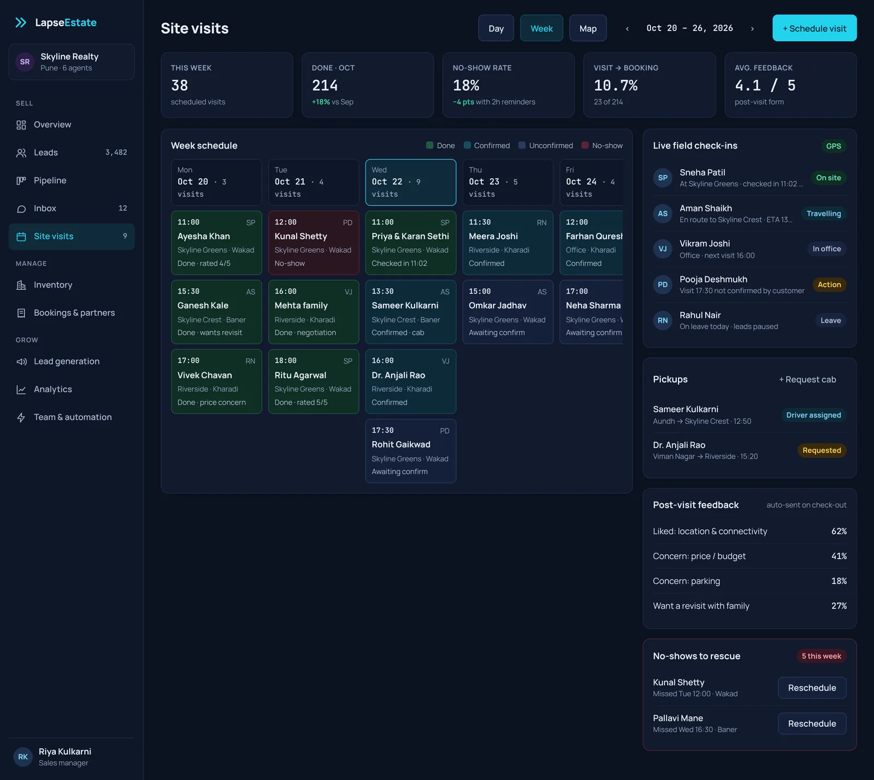Click the GPS badge in Live check-ins
Image resolution: width=874 pixels, height=780 pixels.
834,146
